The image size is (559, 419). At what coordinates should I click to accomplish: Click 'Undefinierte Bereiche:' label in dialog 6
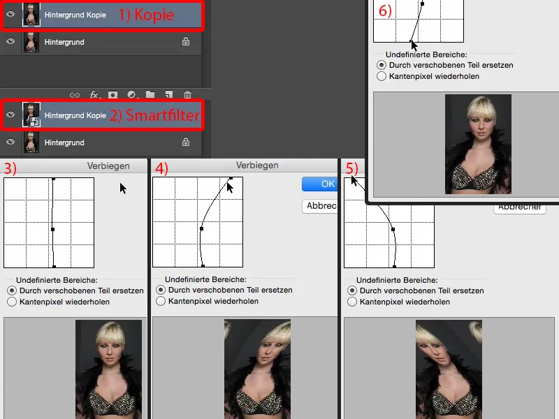pyautogui.click(x=426, y=54)
